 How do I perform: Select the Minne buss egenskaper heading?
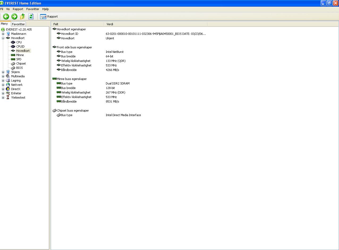pyautogui.click(x=72, y=79)
